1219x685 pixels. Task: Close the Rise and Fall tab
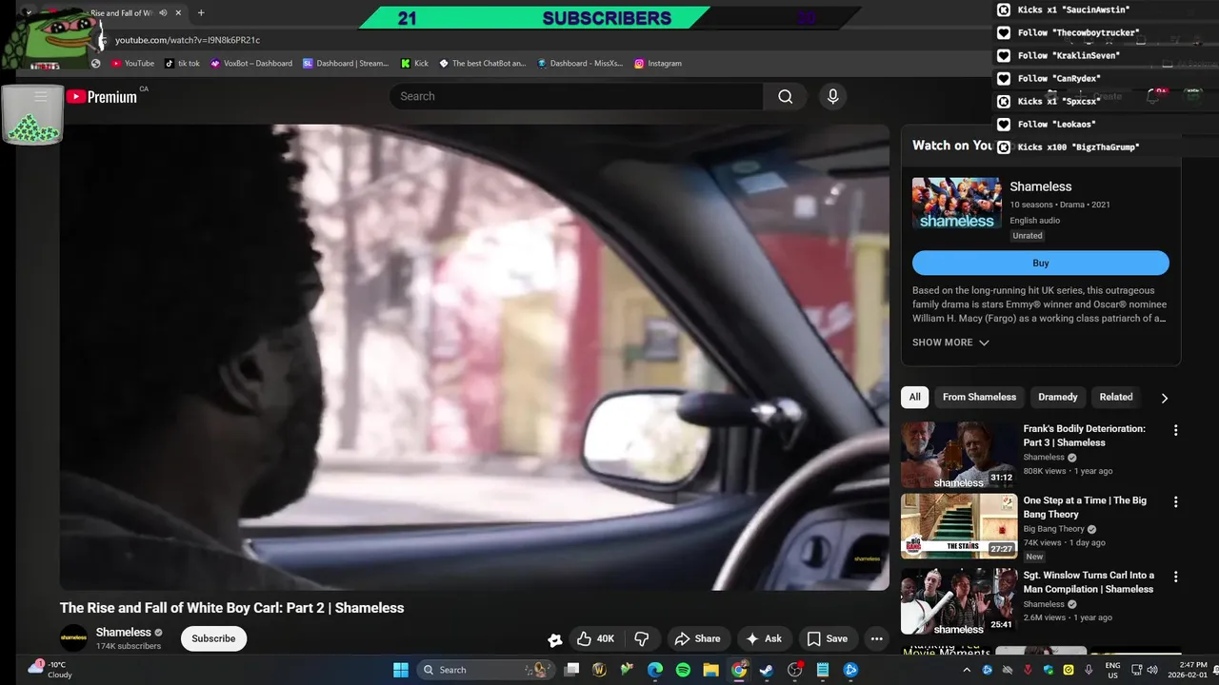coord(178,13)
